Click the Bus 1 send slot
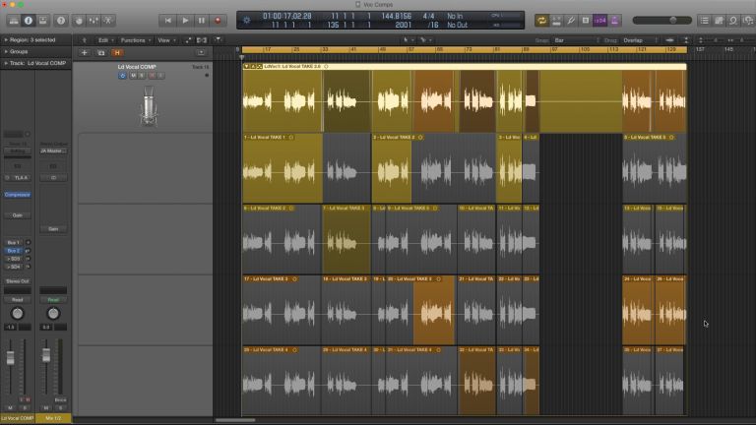Viewport: 756px width, 425px height. 14,242
